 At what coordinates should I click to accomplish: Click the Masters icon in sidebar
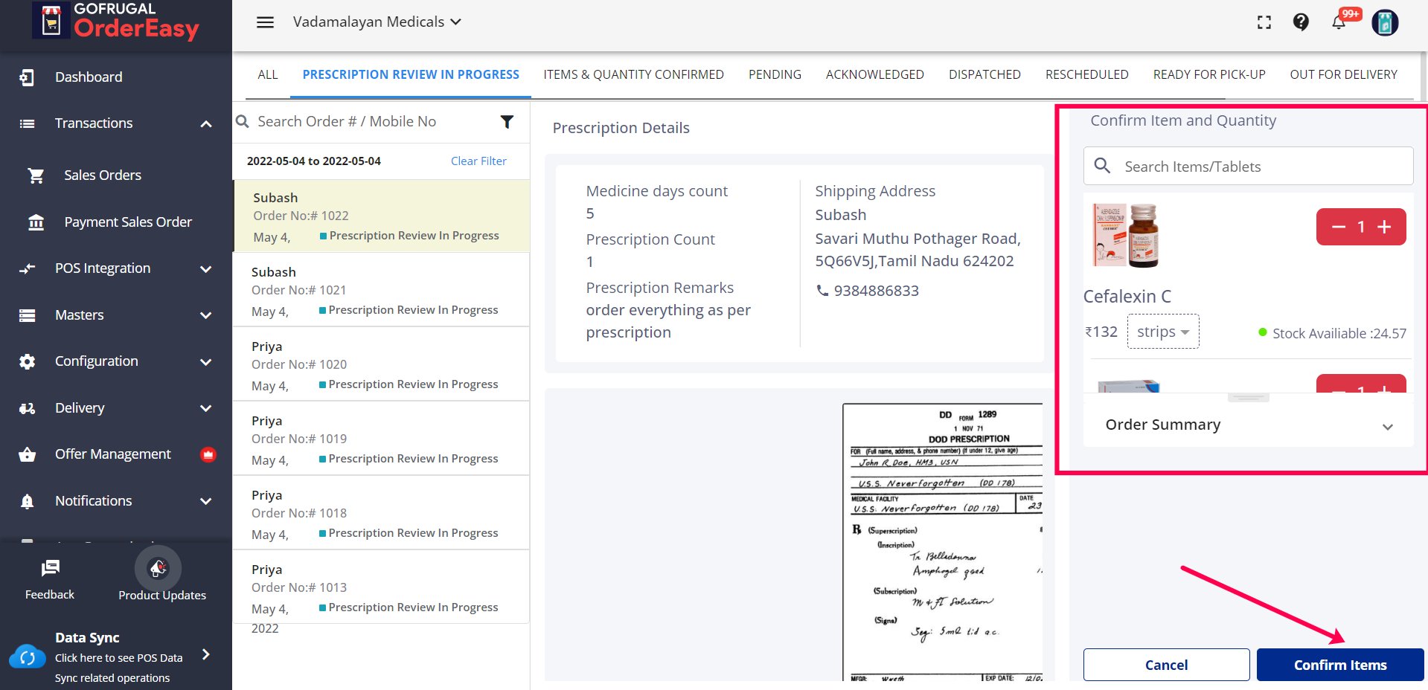pyautogui.click(x=27, y=315)
